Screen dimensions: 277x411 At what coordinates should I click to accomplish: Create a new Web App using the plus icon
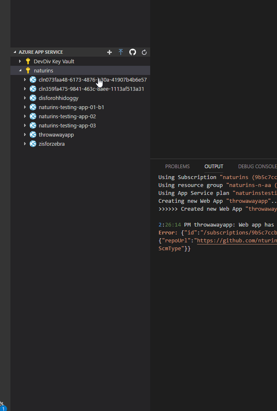tap(109, 52)
